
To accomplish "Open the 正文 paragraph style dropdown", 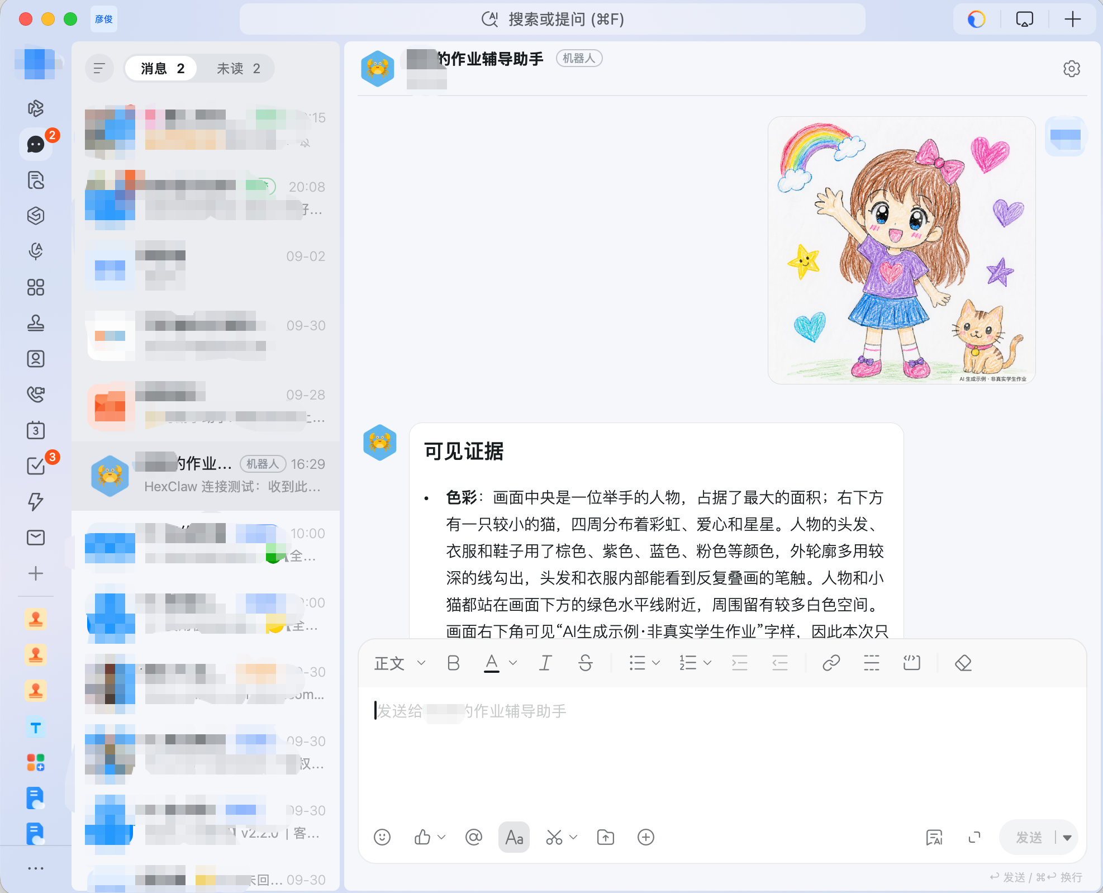I will click(400, 663).
